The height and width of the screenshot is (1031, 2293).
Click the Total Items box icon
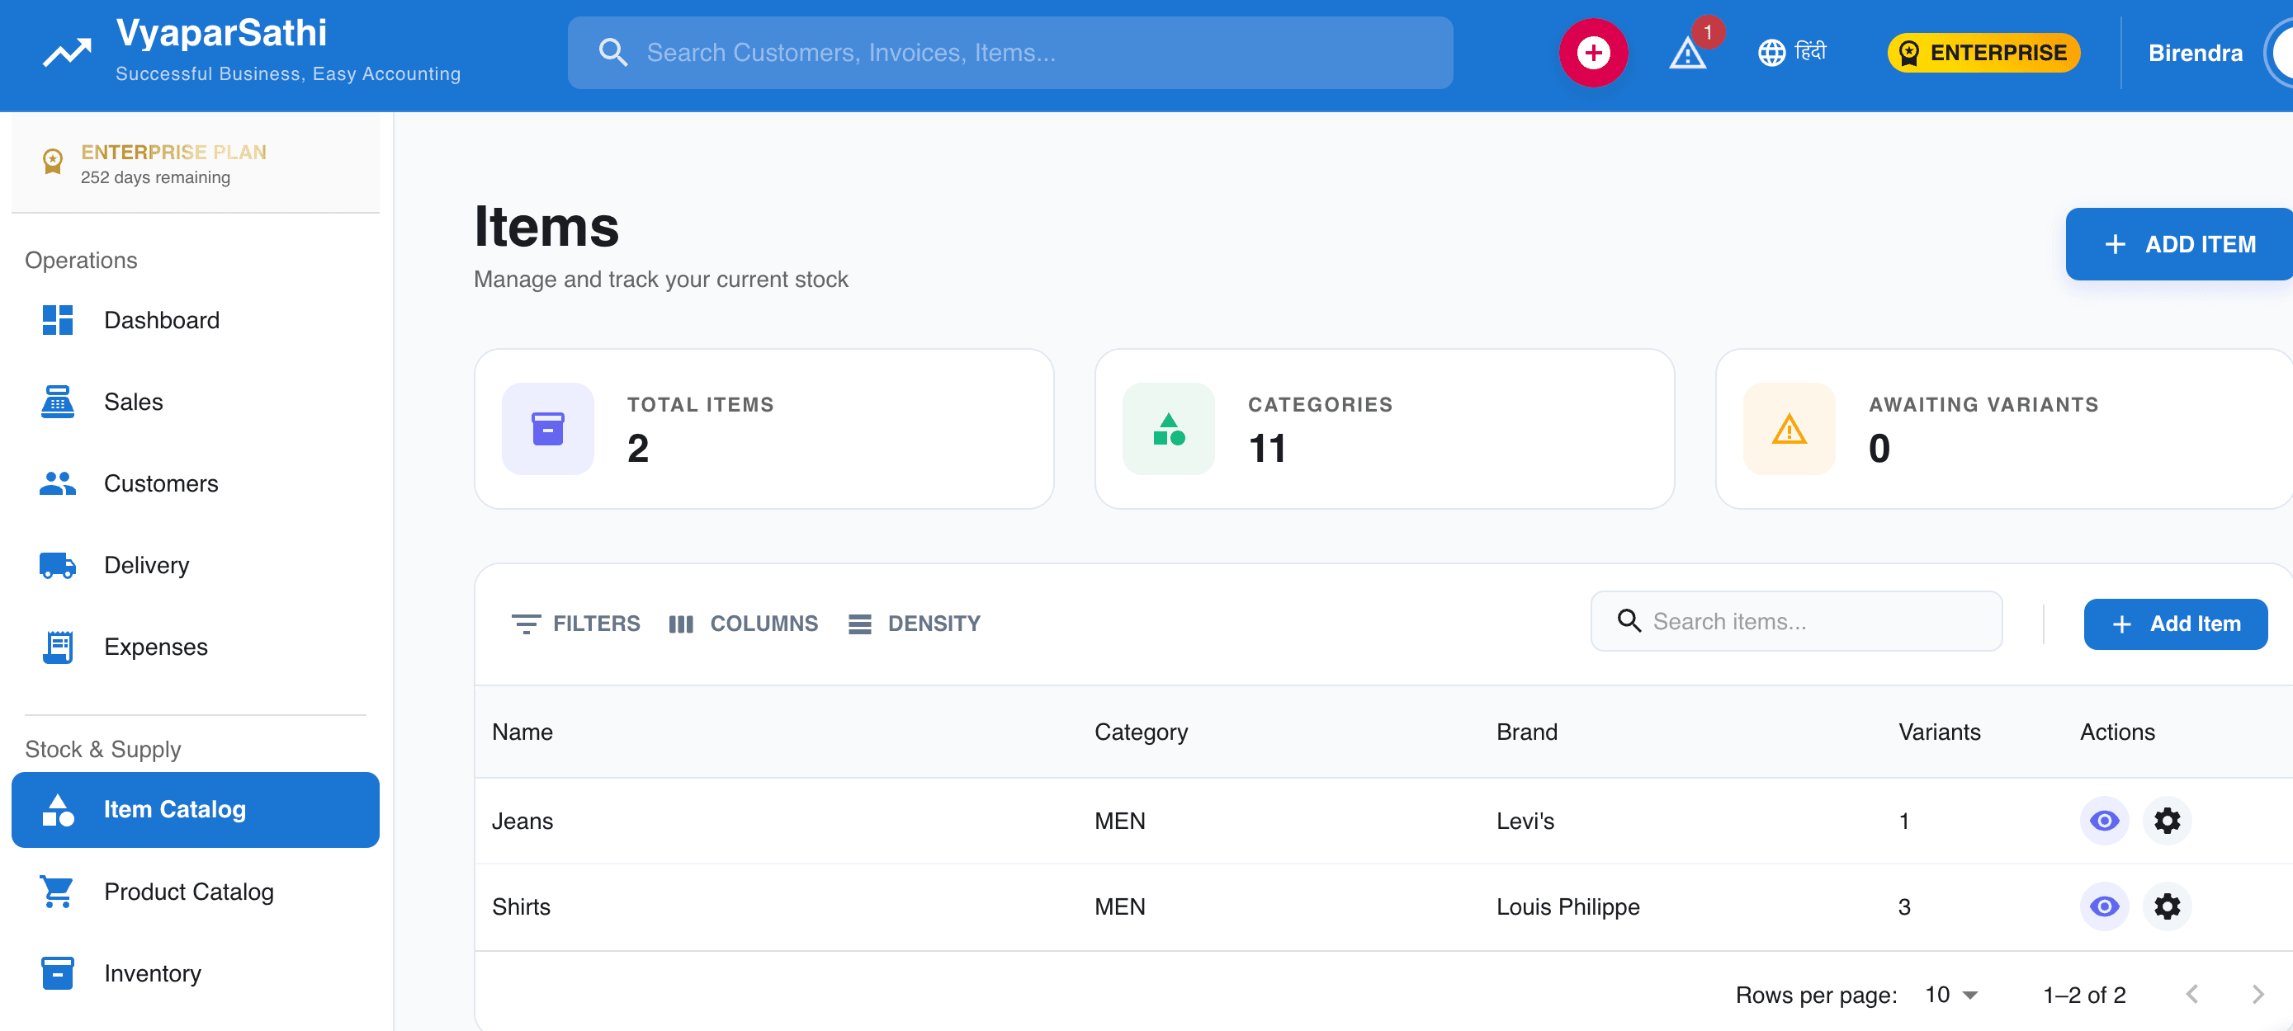point(547,429)
